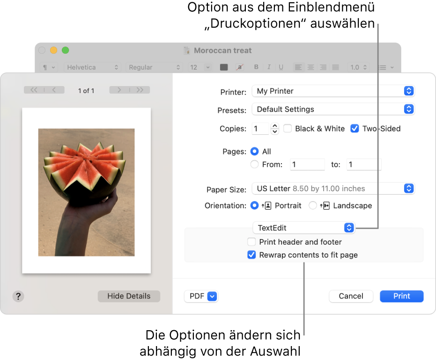Screen dimensions: 436x362
Task: Open the paragraph styles menu
Action: [x=49, y=67]
